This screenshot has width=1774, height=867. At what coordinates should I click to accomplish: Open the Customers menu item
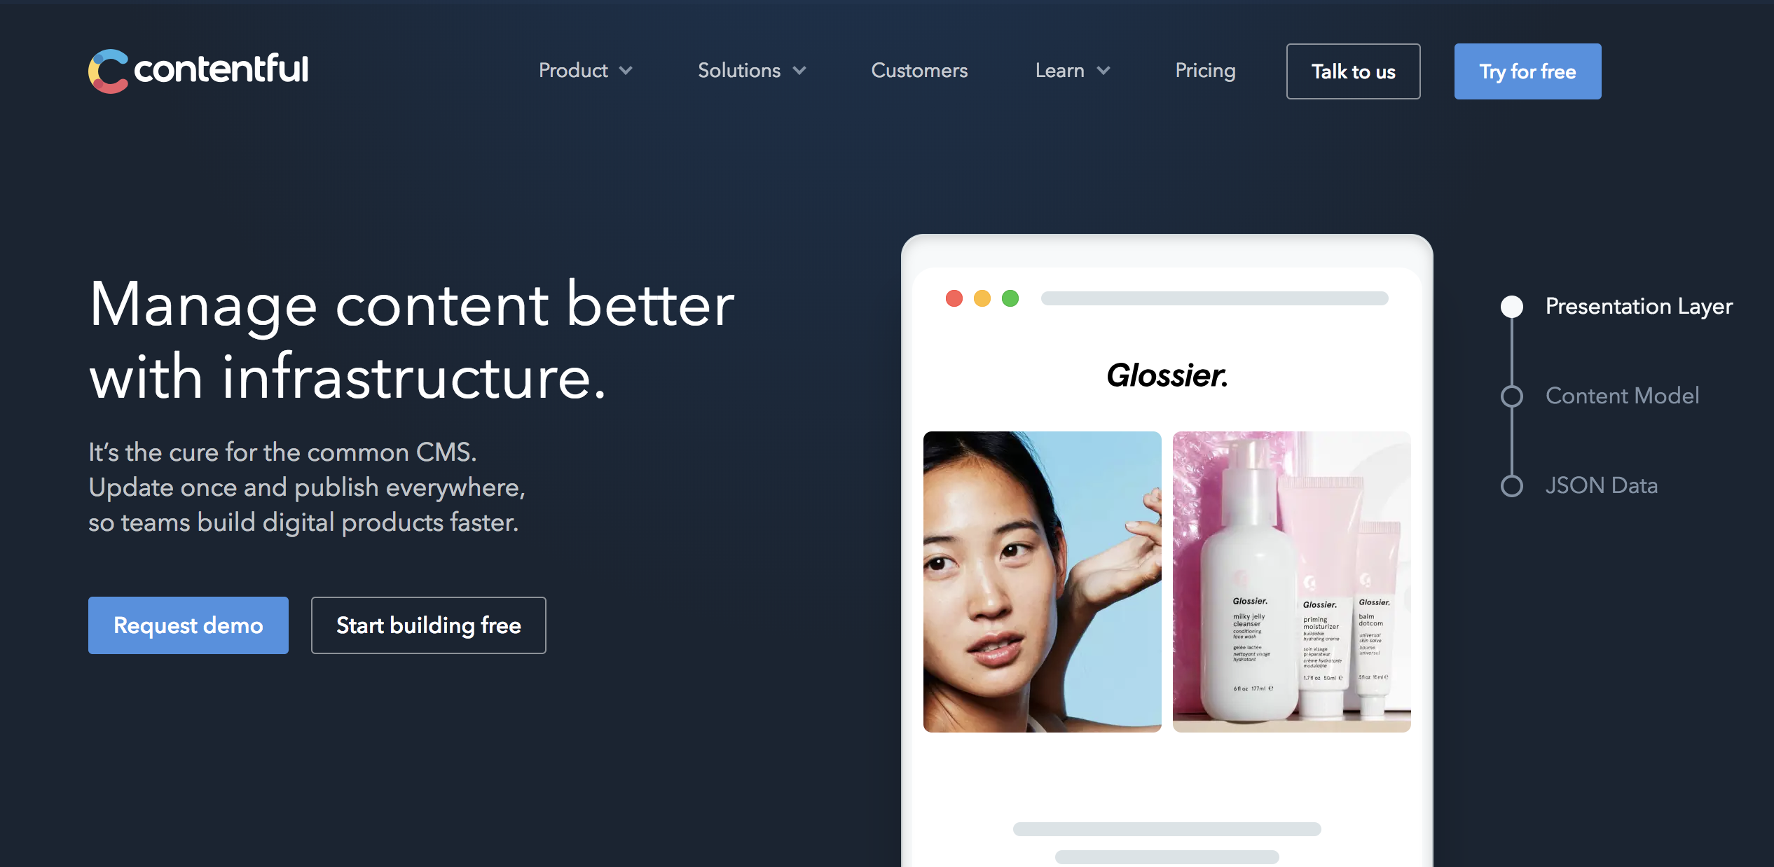(x=920, y=71)
